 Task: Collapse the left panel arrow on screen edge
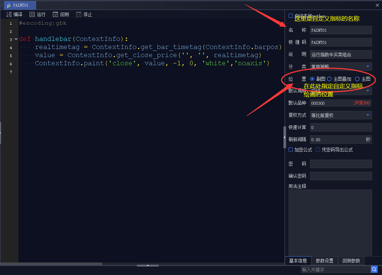click(x=1, y=133)
